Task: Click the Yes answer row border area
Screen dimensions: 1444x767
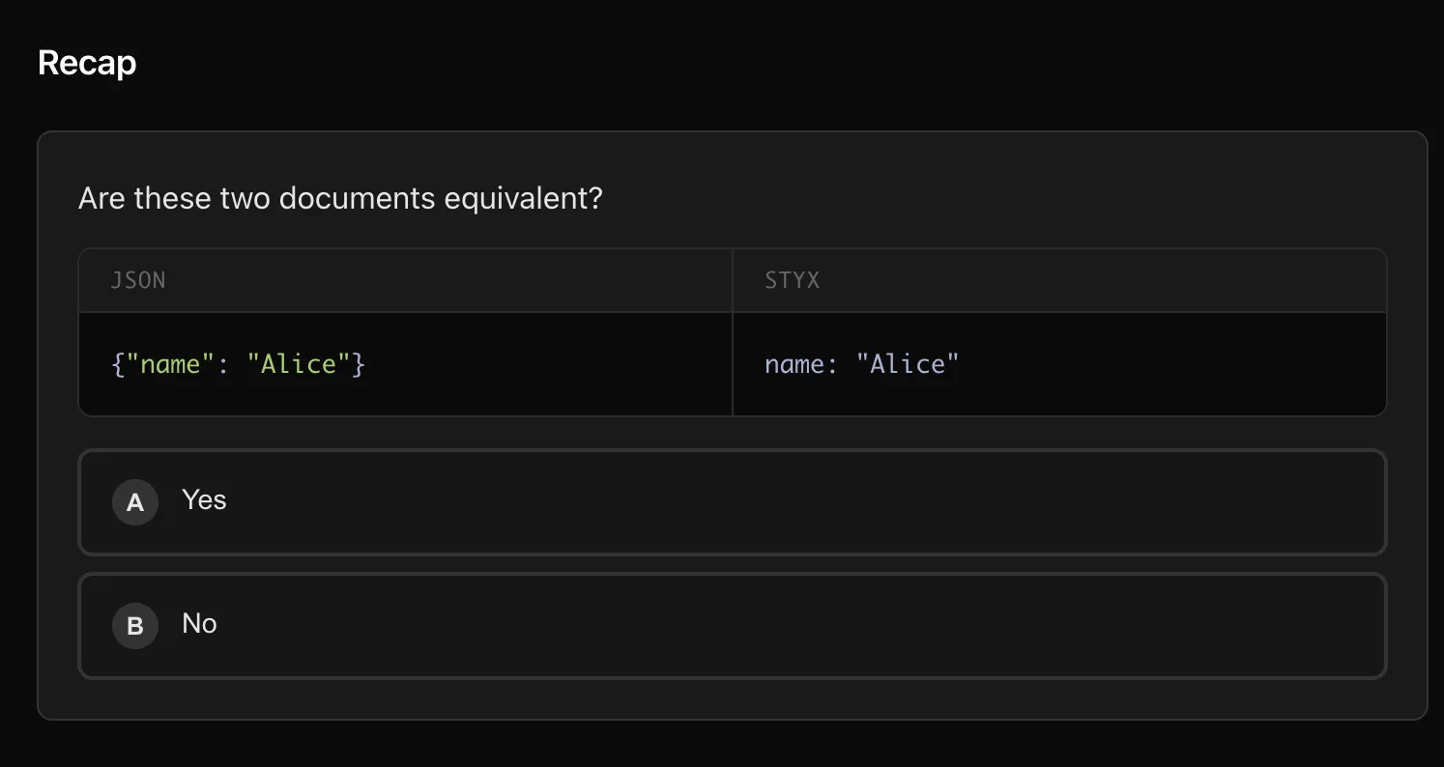Action: (x=732, y=451)
